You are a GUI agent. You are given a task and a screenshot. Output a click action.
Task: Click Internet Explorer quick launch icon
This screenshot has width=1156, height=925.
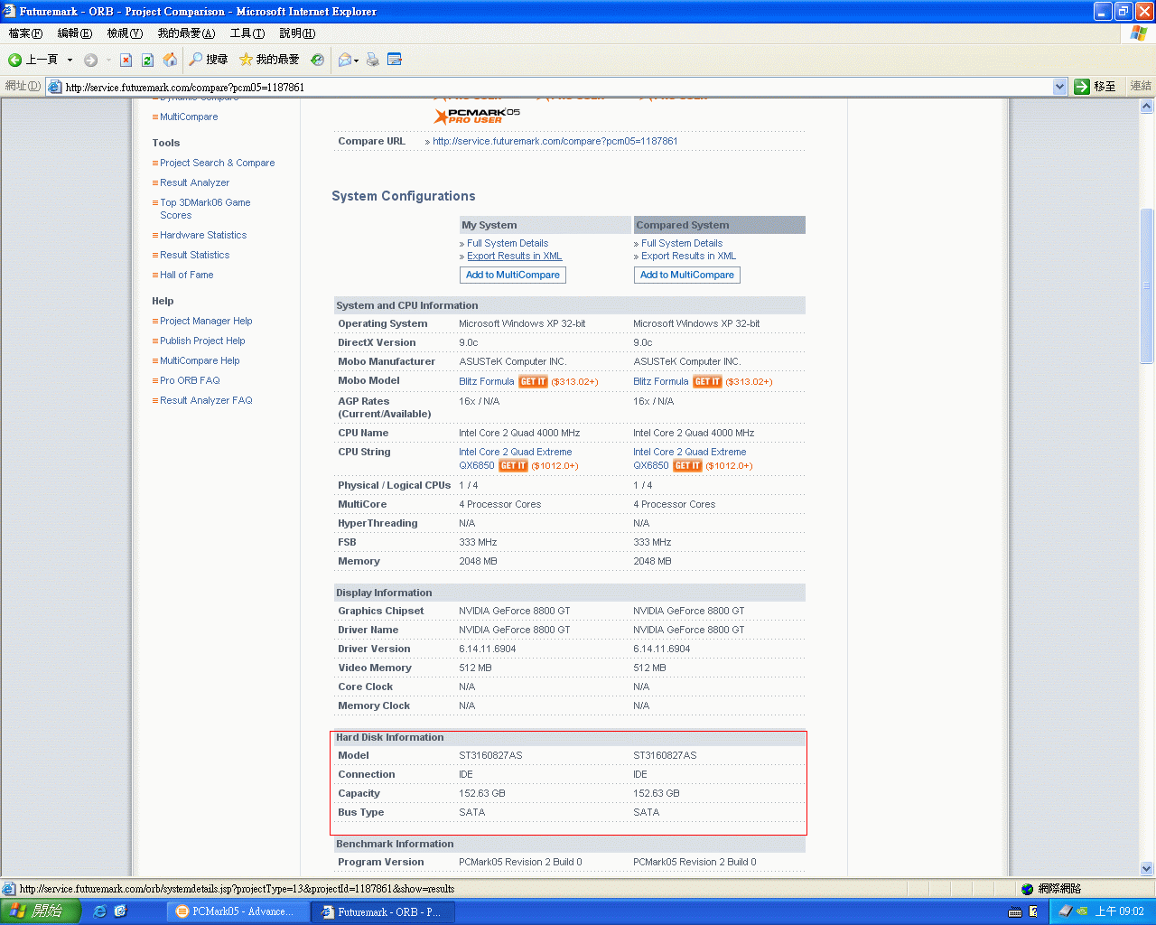tap(100, 911)
